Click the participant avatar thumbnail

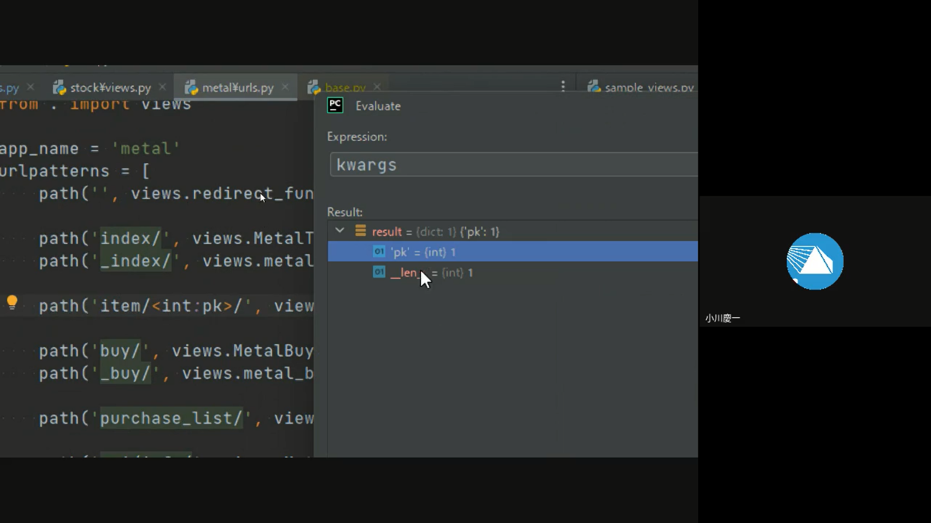pyautogui.click(x=815, y=261)
